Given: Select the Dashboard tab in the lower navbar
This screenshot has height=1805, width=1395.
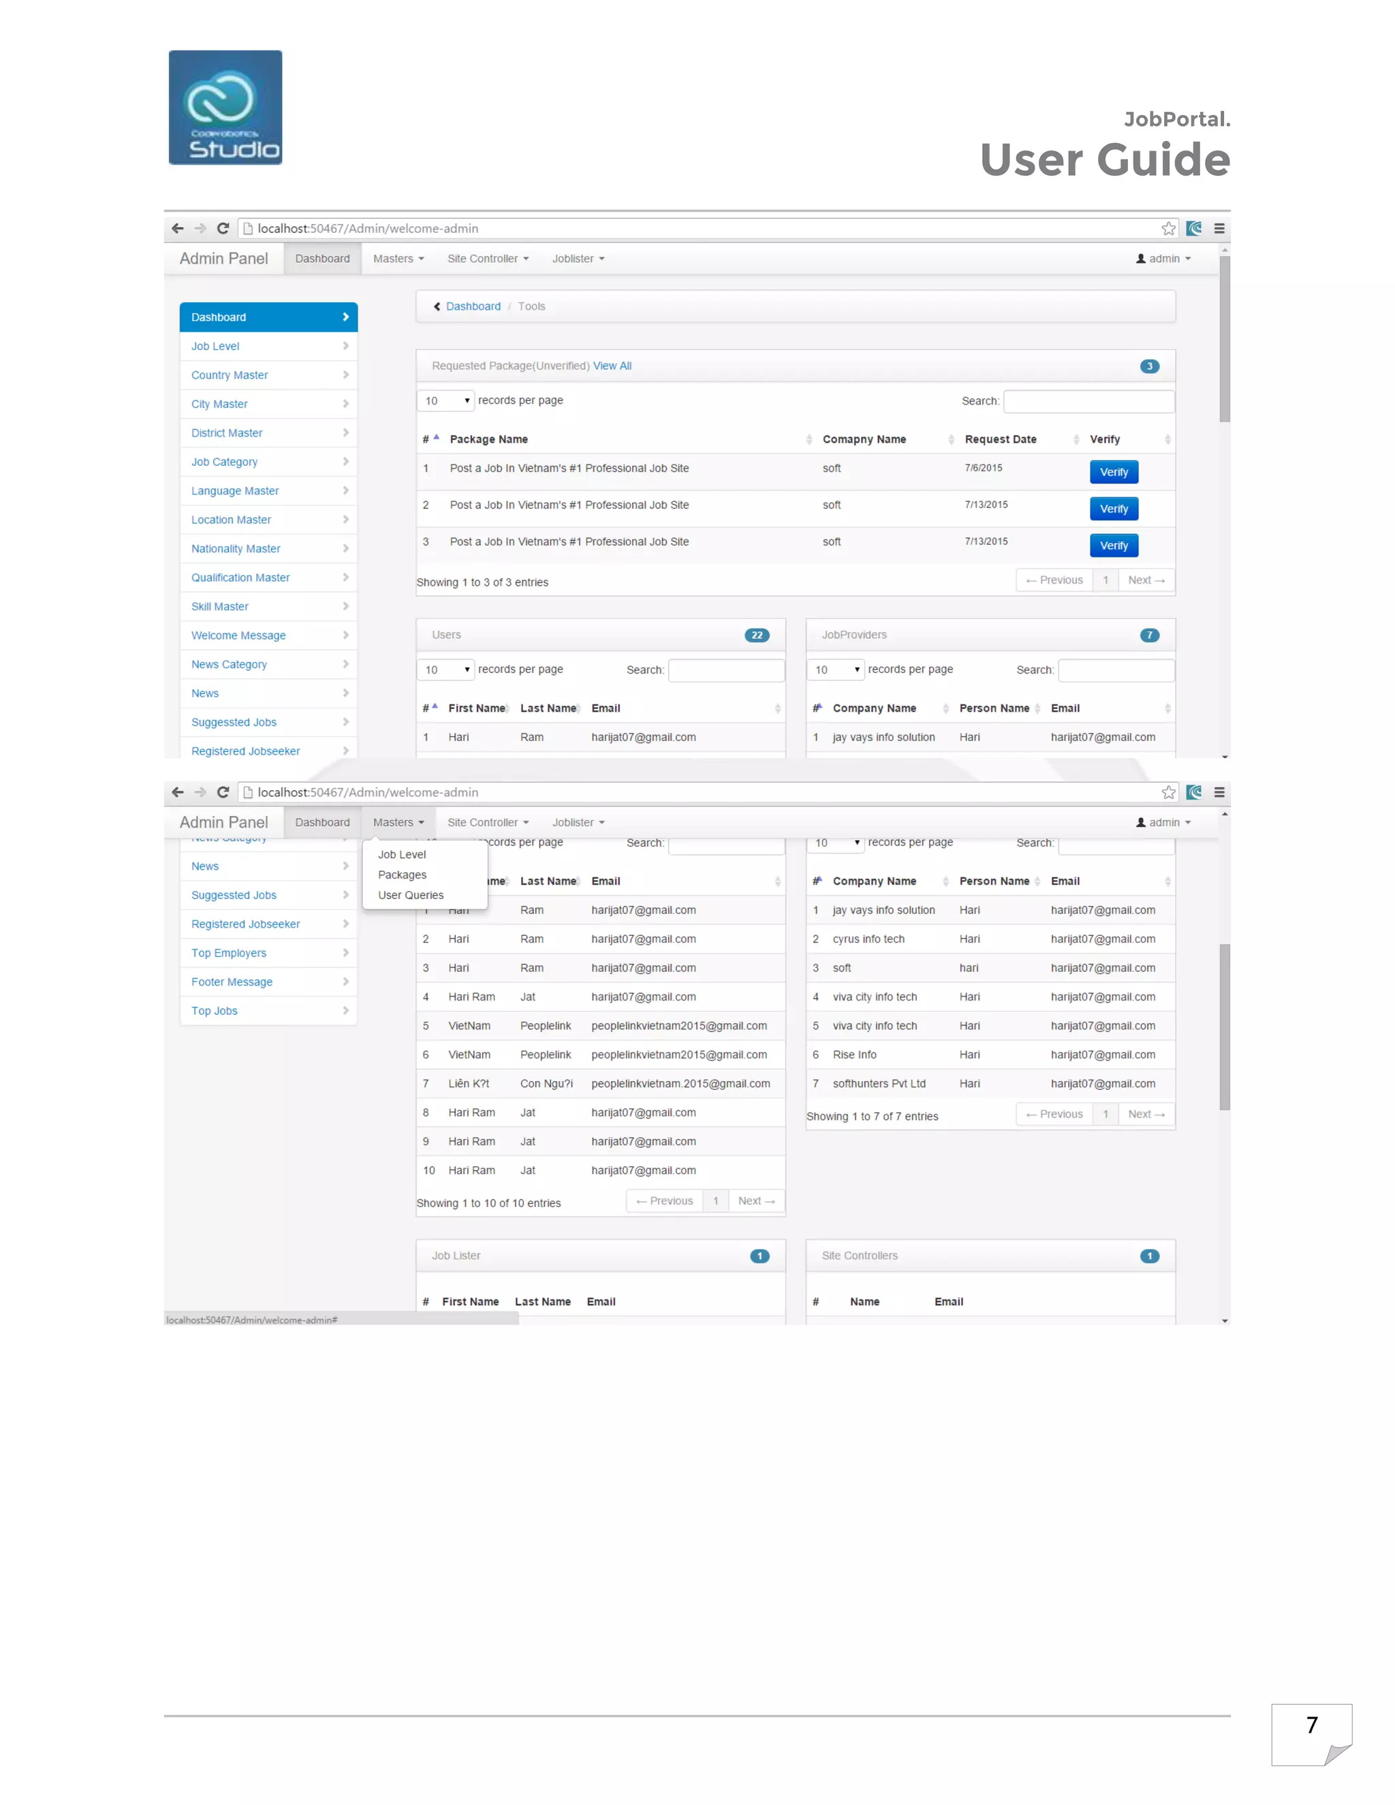Looking at the screenshot, I should (322, 822).
